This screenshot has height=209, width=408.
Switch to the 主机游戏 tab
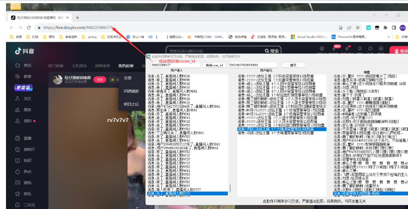(79, 66)
